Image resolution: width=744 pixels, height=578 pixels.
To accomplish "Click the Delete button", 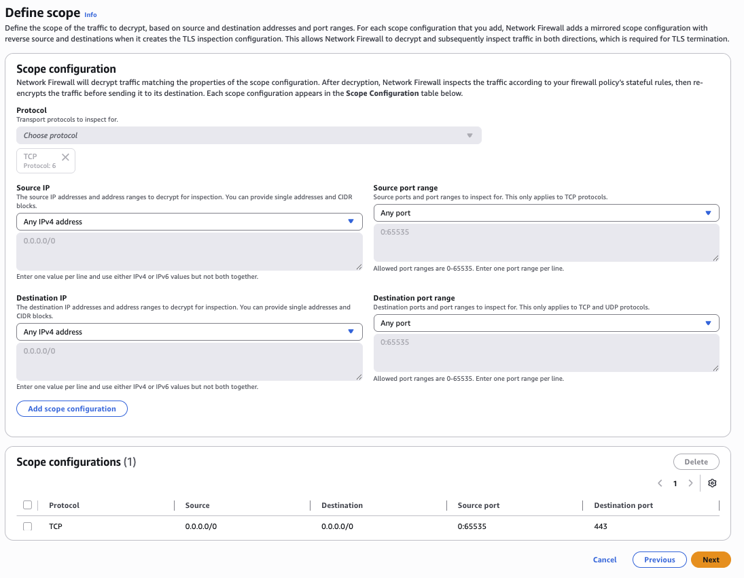I will 696,462.
